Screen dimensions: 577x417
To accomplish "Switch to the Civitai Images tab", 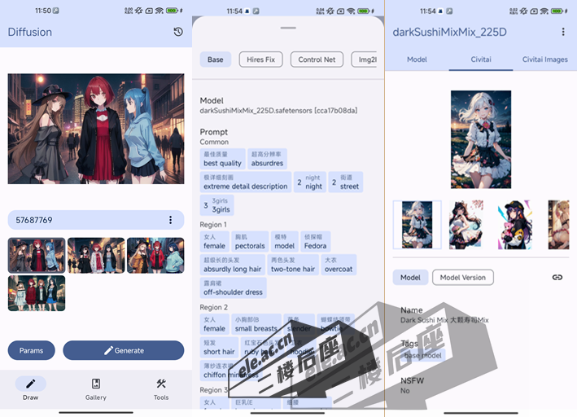I will [x=544, y=59].
